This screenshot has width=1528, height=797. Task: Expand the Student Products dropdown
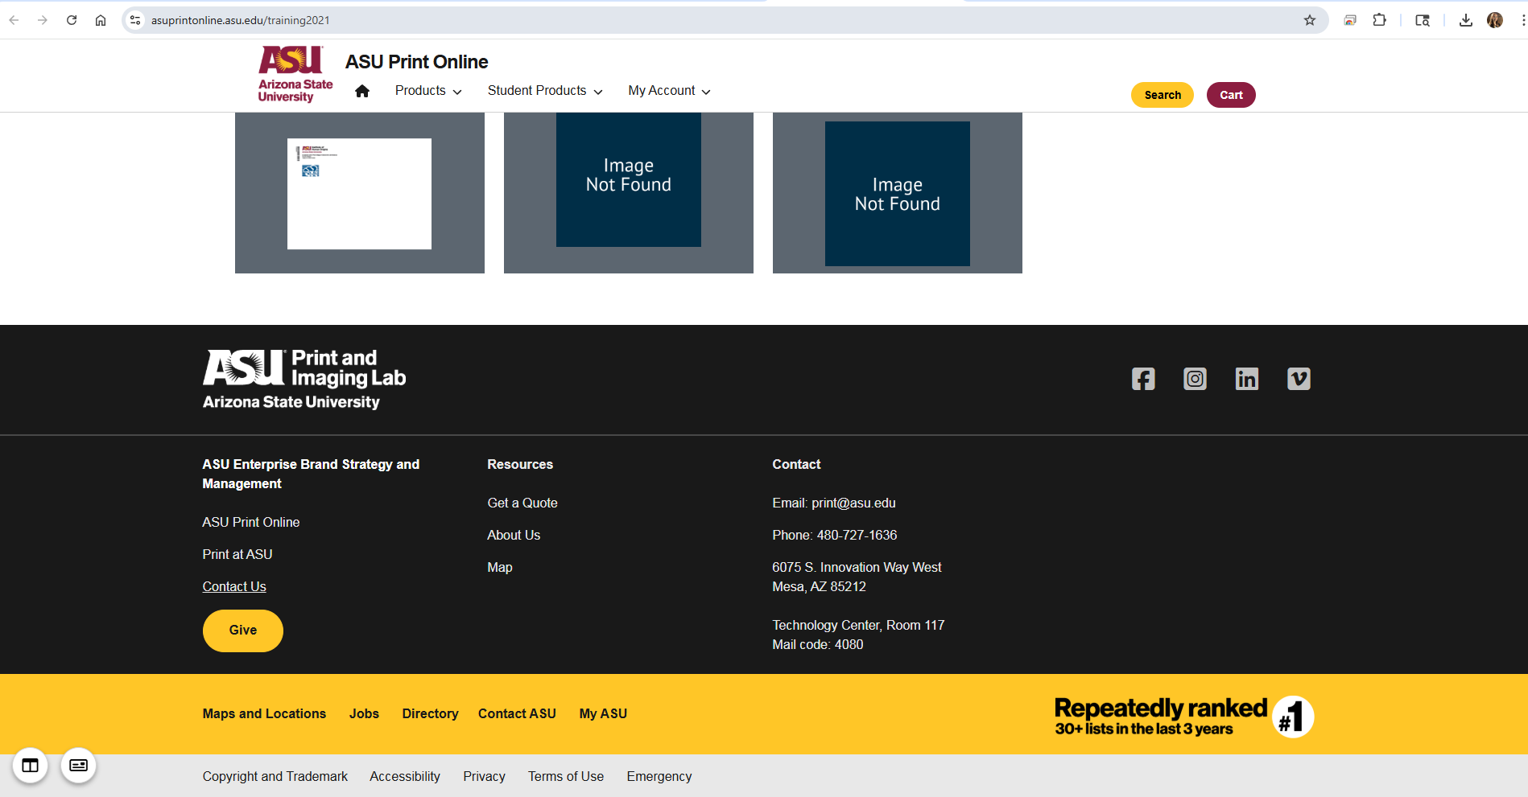point(544,91)
